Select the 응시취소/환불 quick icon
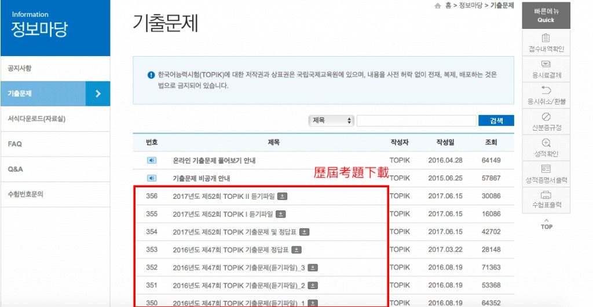Viewport: 593px width, 307px height. [546, 90]
